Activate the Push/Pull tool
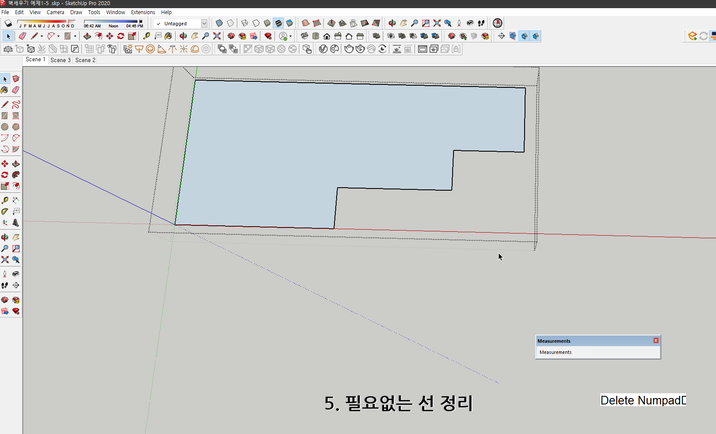This screenshot has width=716, height=434. click(x=88, y=36)
